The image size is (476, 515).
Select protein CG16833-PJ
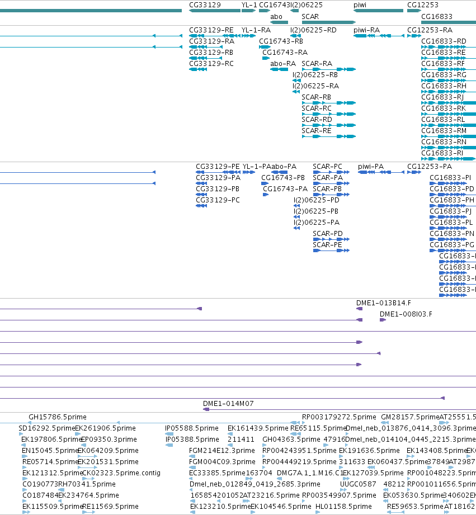tap(451, 211)
